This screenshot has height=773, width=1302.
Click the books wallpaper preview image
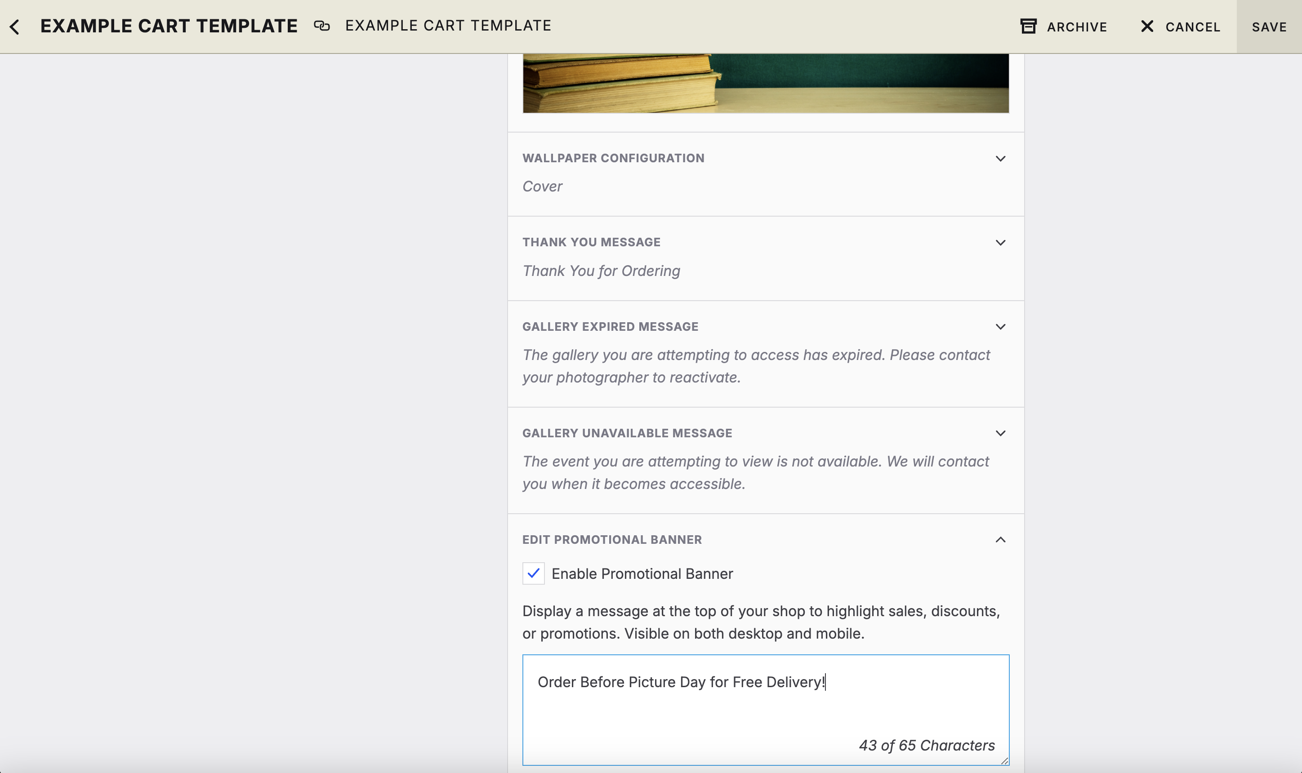(765, 83)
